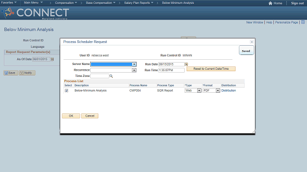The height and width of the screenshot is (172, 307).
Task: Click the Notify button
Action: 27,73
